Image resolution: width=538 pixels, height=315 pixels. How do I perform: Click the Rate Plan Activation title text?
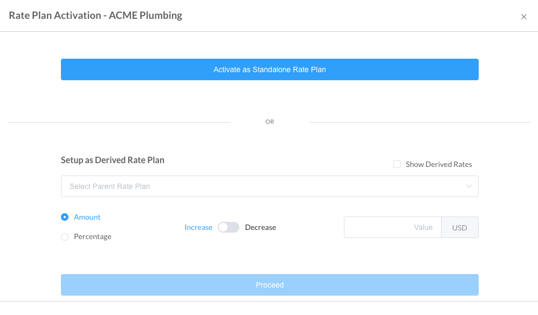[x=95, y=15]
